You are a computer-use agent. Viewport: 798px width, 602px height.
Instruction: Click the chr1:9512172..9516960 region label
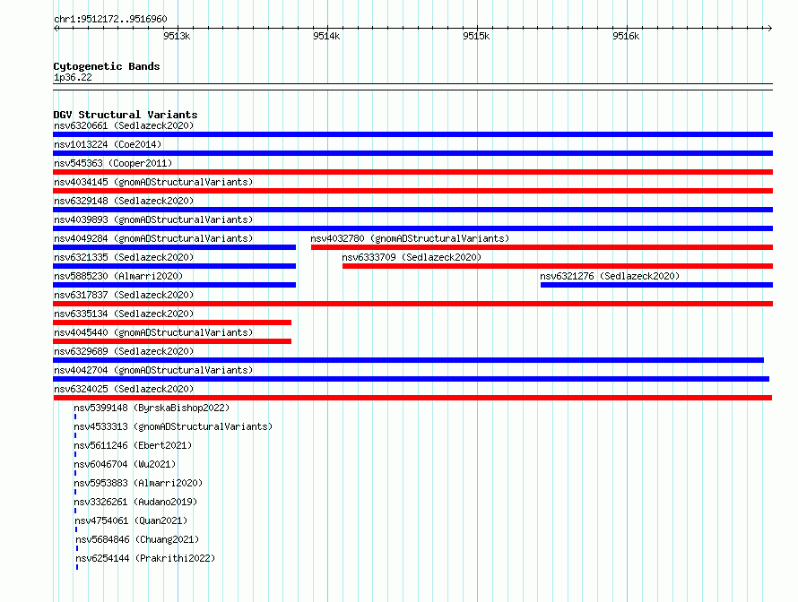pos(110,20)
